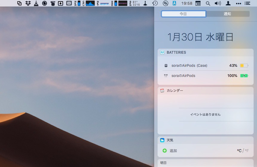Toggle Notification Center list icon
The image size is (257, 167).
pos(247,3)
